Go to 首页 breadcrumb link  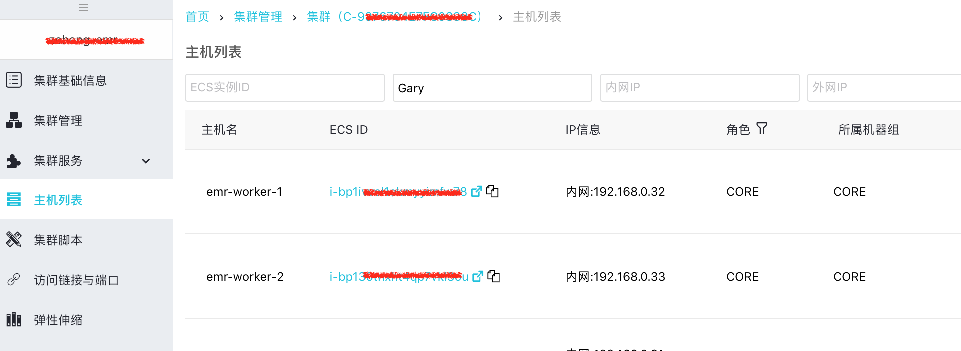197,17
